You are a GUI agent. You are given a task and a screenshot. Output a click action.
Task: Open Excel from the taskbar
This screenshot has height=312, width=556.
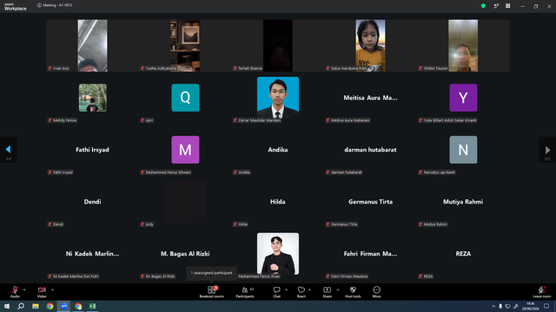pyautogui.click(x=93, y=306)
